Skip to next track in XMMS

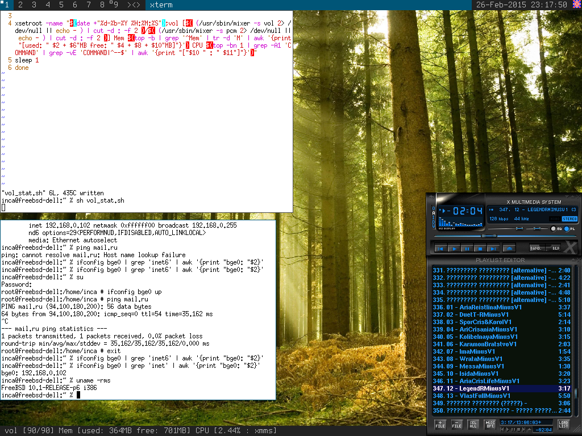click(493, 249)
